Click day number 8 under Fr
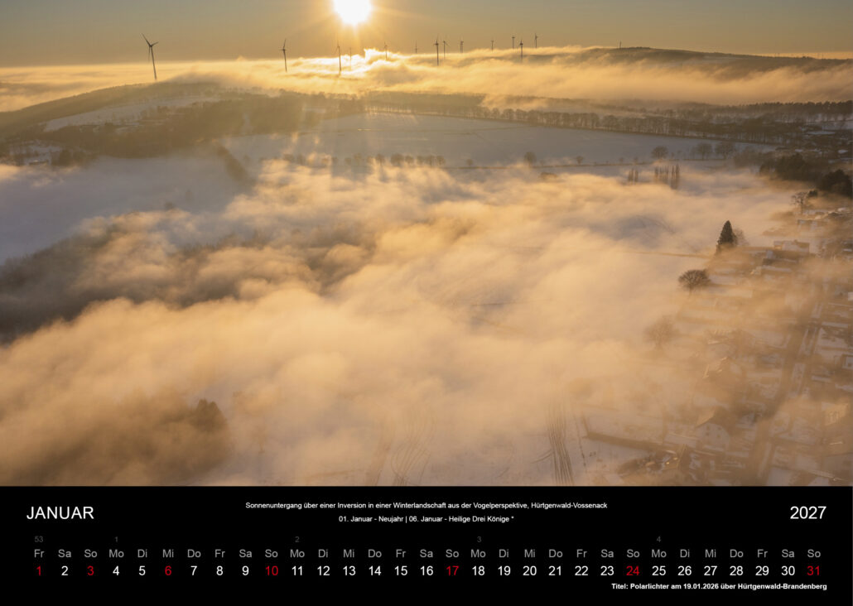 point(219,570)
